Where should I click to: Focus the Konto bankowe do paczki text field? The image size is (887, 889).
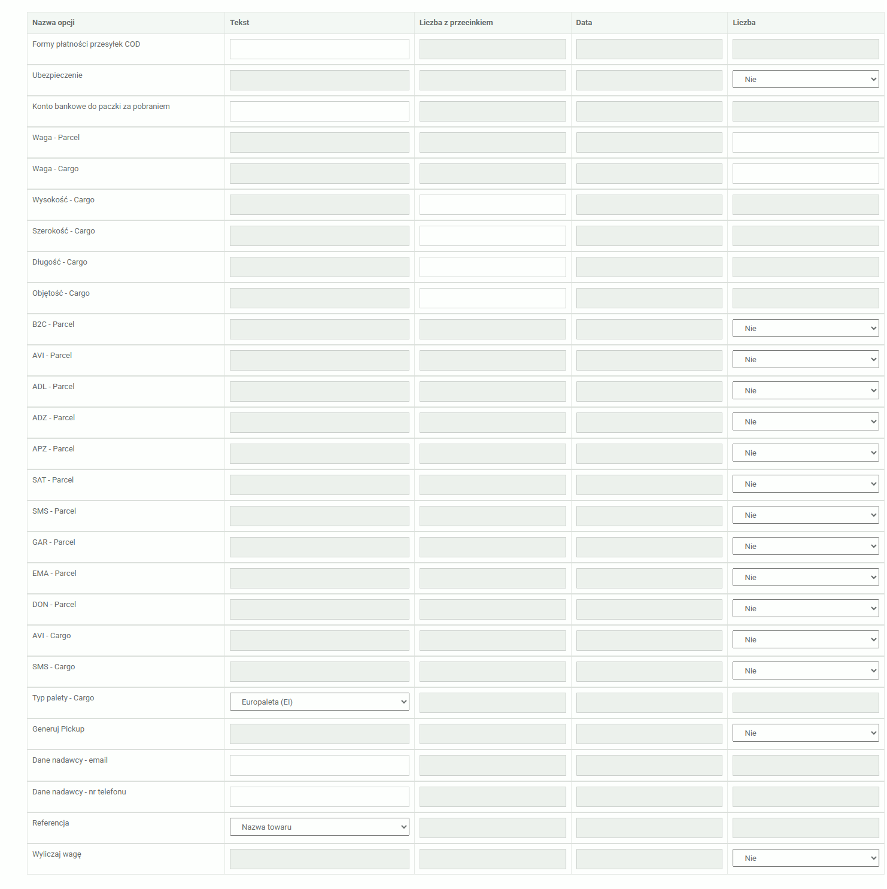click(319, 111)
